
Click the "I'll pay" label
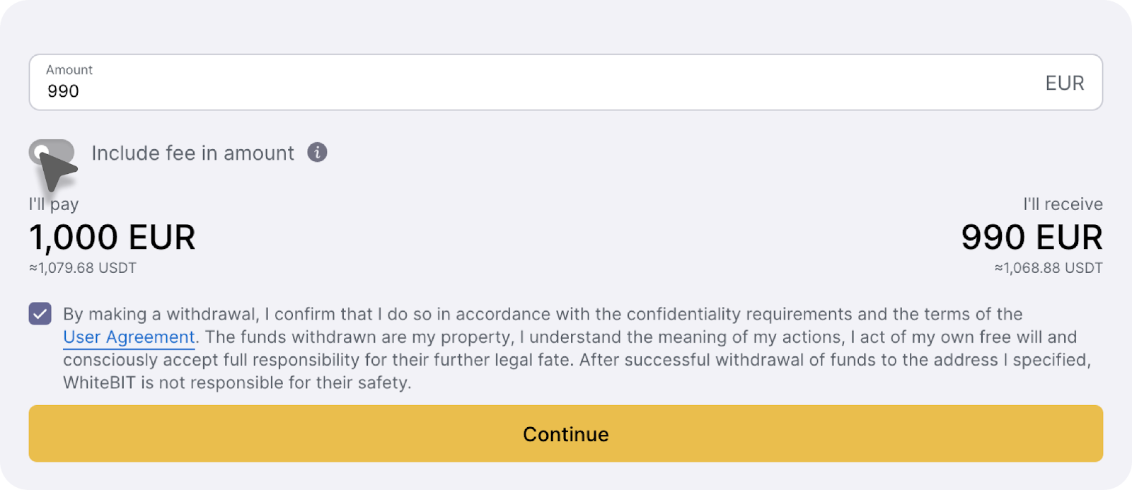coord(54,204)
